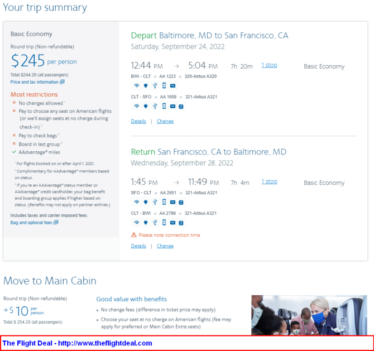Screen dimensions: 374x351
Task: Open Details for the return flight
Action: pyautogui.click(x=138, y=246)
